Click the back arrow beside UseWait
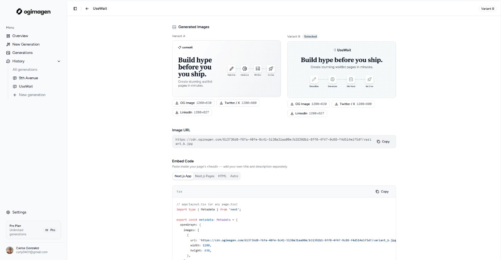 coord(87,9)
